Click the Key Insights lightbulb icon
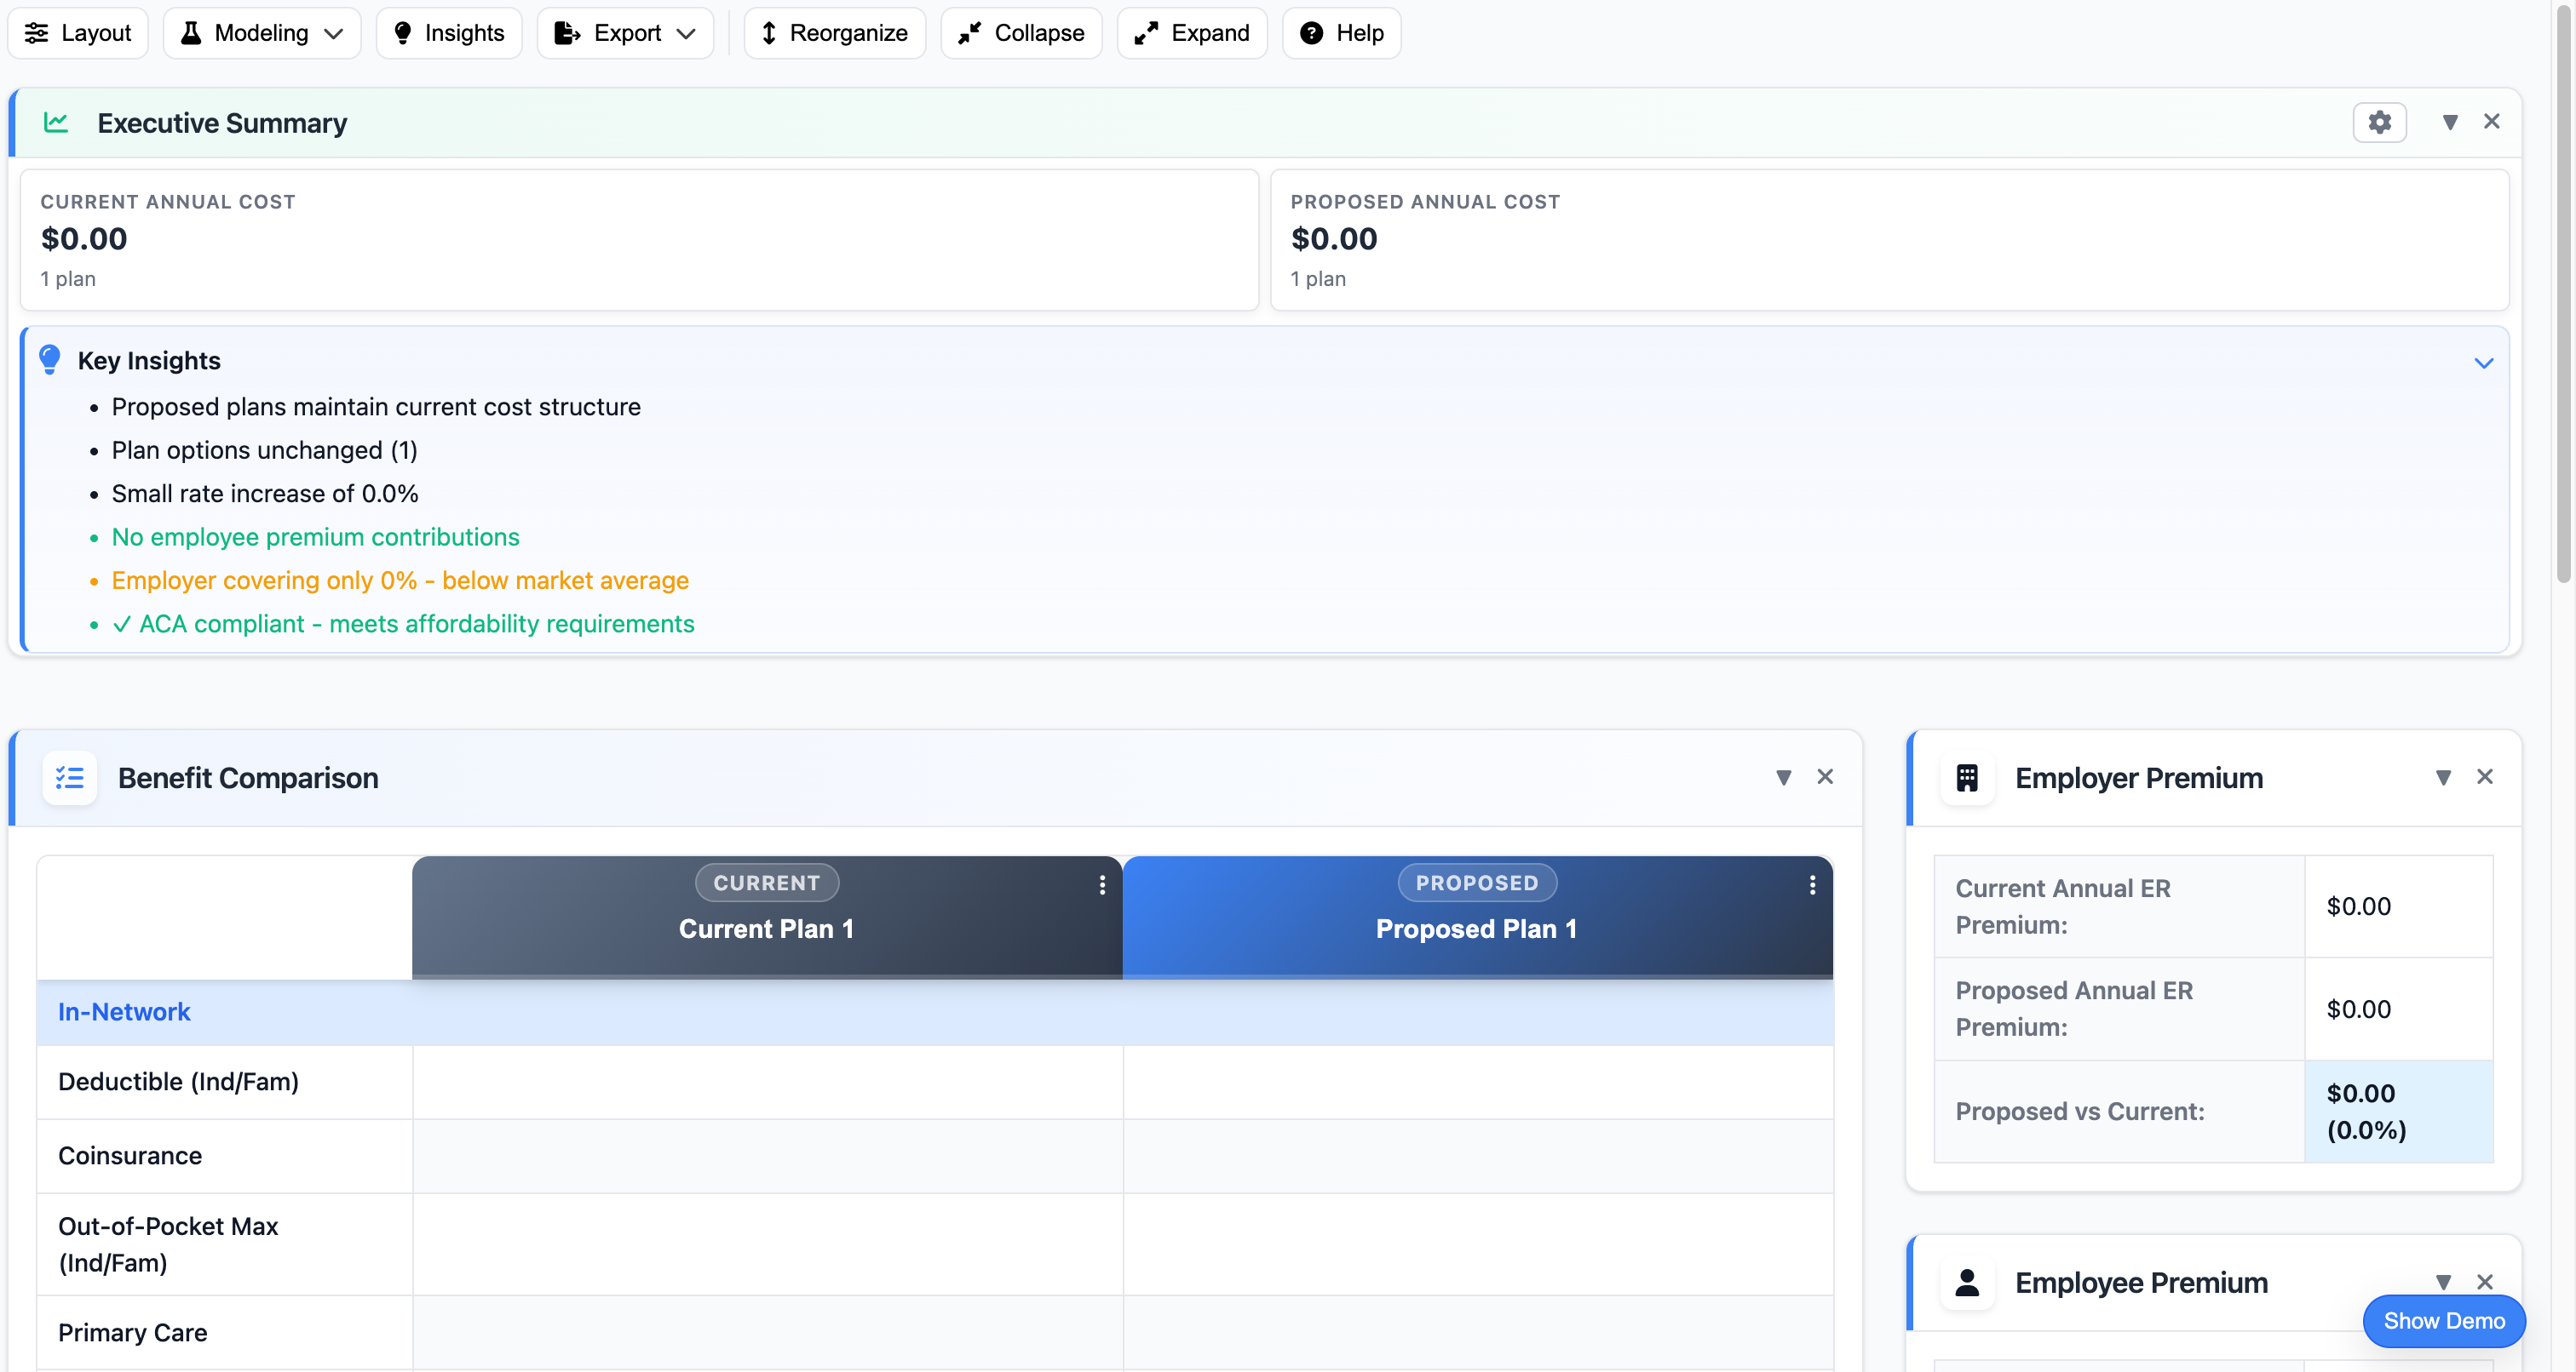Image resolution: width=2576 pixels, height=1372 pixels. pyautogui.click(x=49, y=360)
